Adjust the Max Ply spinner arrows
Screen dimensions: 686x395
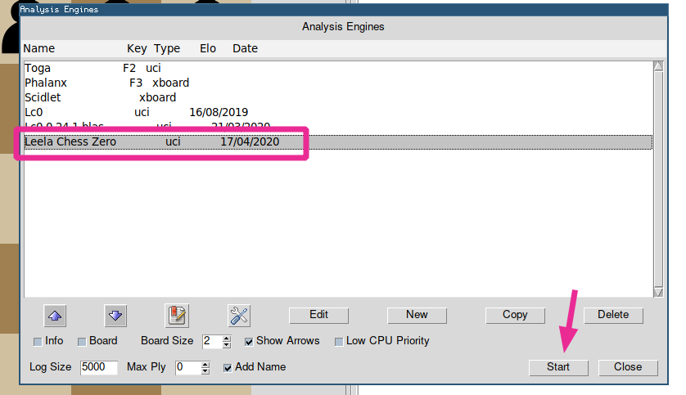[x=205, y=367]
